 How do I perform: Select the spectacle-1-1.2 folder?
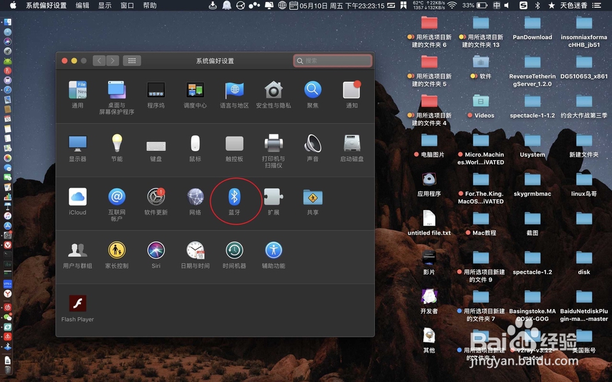(x=532, y=101)
